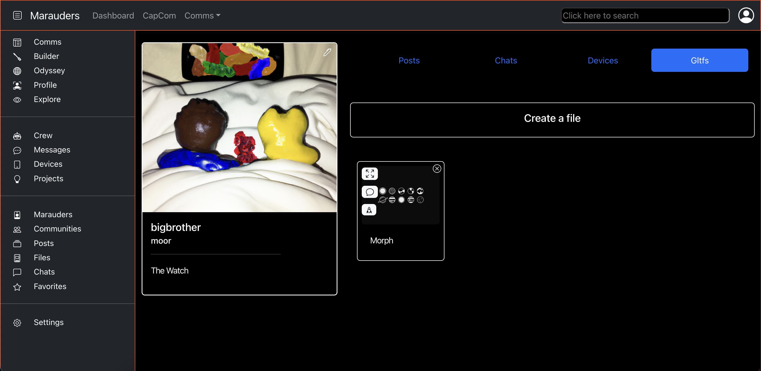Open the user account avatar icon
The height and width of the screenshot is (371, 761).
tap(746, 15)
